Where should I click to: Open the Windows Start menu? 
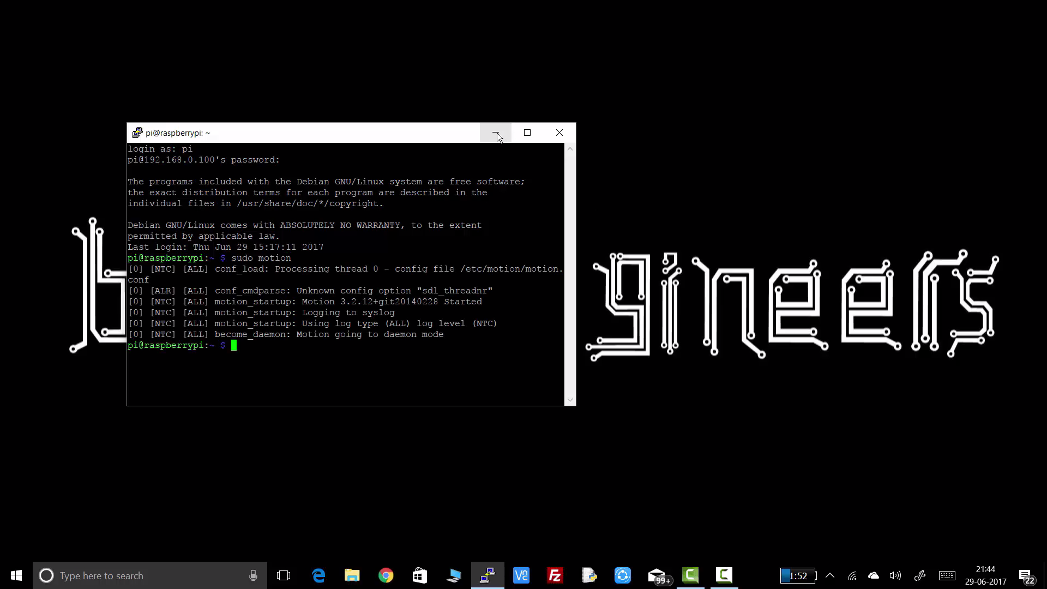click(16, 575)
